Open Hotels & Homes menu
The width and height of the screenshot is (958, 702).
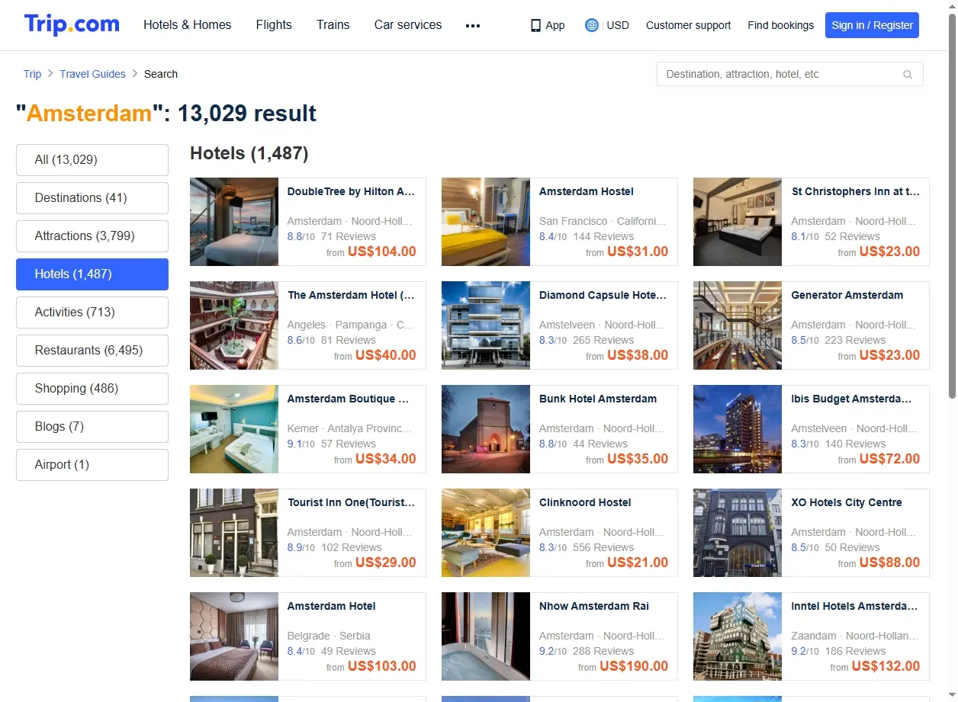(x=188, y=24)
